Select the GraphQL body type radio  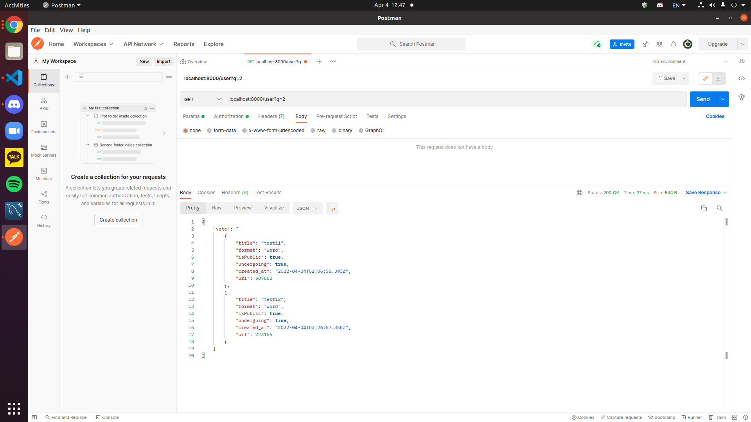pos(361,131)
